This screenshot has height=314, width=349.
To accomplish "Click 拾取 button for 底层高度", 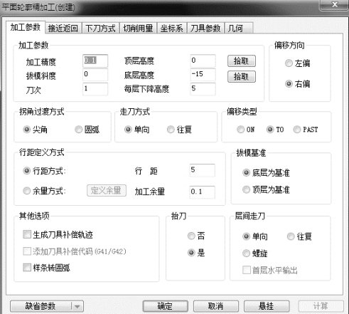I will coord(242,76).
